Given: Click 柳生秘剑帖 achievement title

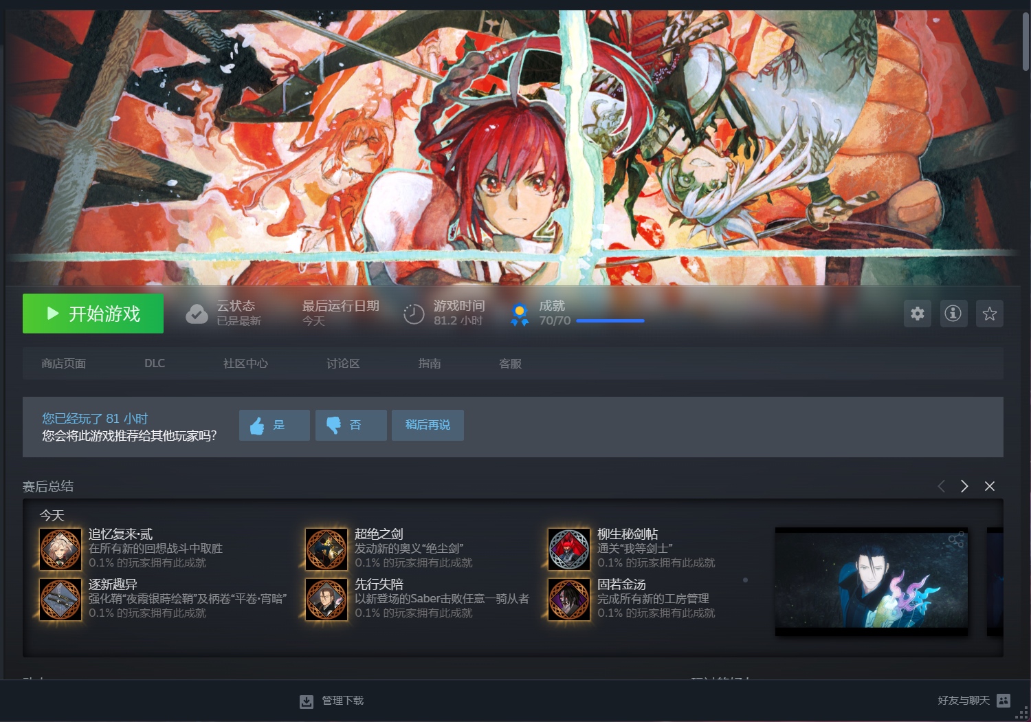Looking at the screenshot, I should pyautogui.click(x=628, y=534).
